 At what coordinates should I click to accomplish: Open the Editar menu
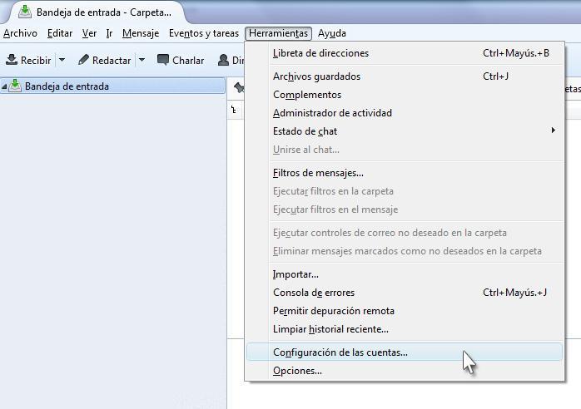click(60, 33)
